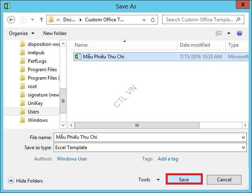252x193 pixels.
Task: Click the tree scrollbar up arrow
Action: point(63,43)
